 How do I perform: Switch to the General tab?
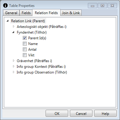11,13
